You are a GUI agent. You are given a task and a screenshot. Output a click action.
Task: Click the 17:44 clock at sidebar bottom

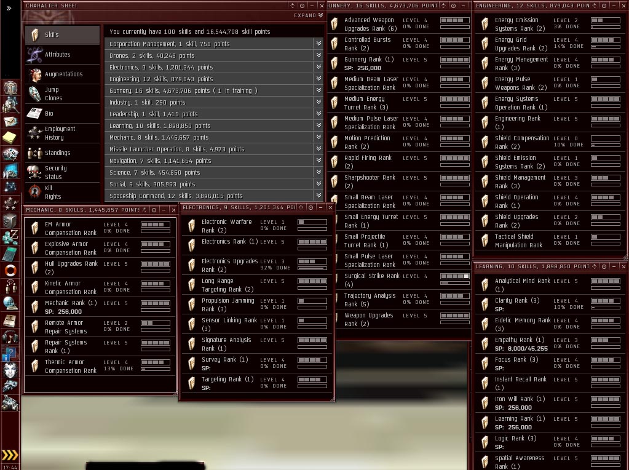10,467
